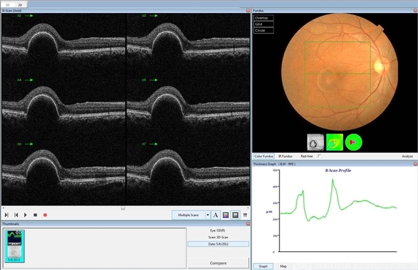Toggle the Circle option on the fundus
The width and height of the screenshot is (418, 270).
(x=263, y=31)
